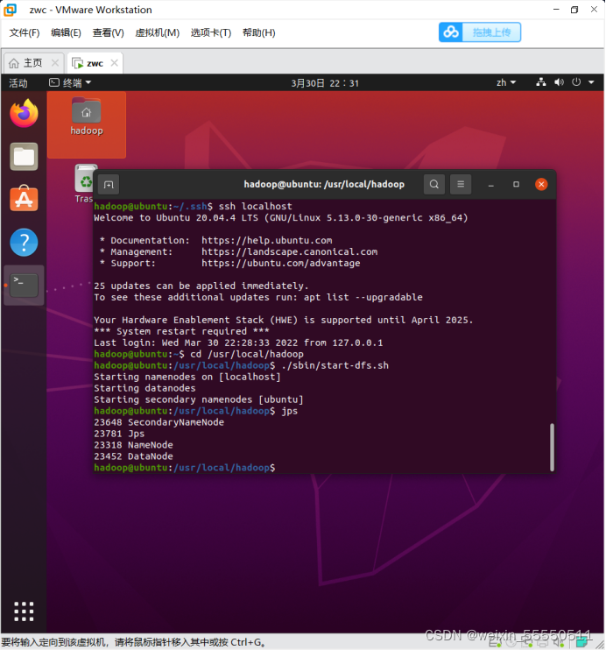Click 'cd /usr/local/hadoop' command text
Viewport: 606px width, 650px height.
247,354
